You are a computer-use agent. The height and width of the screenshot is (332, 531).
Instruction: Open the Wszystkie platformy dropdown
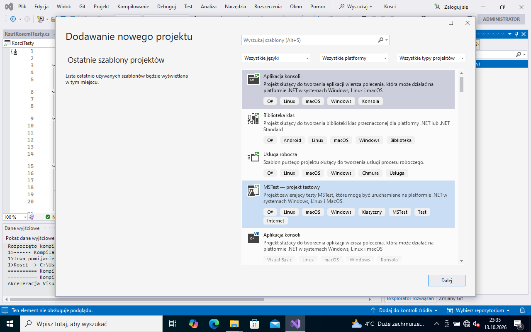[x=354, y=58]
